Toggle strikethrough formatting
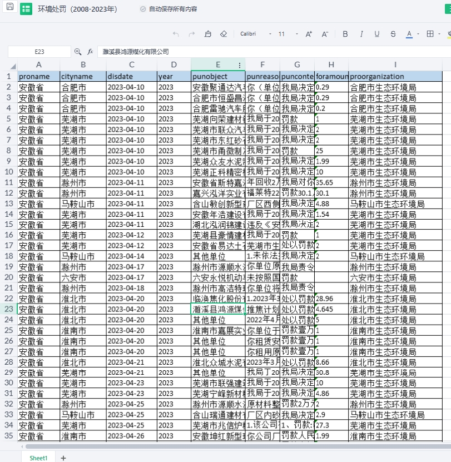This screenshot has height=462, width=451. tap(393, 34)
